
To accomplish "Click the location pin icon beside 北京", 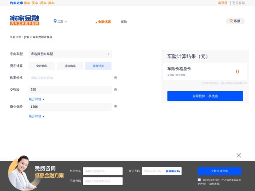I will click(x=55, y=21).
